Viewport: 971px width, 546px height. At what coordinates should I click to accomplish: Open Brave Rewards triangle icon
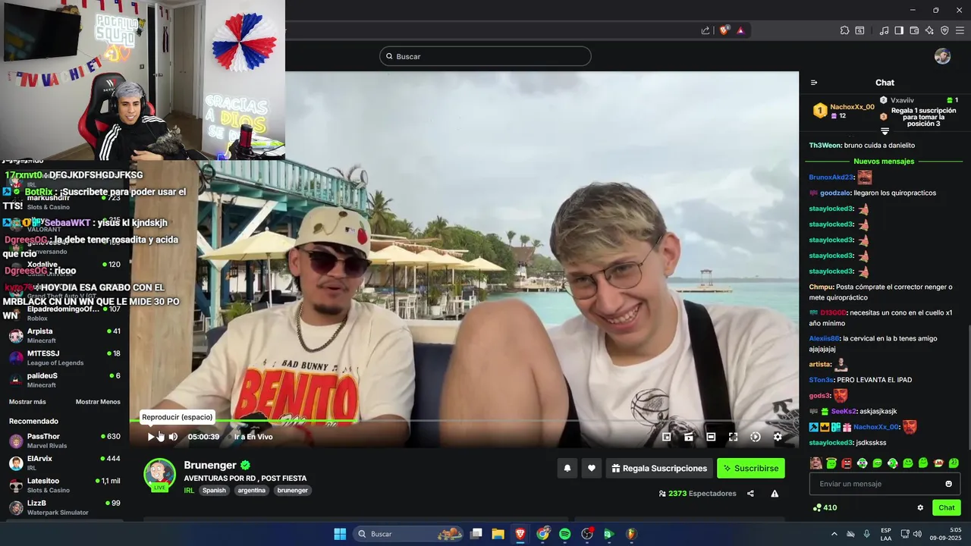[740, 30]
